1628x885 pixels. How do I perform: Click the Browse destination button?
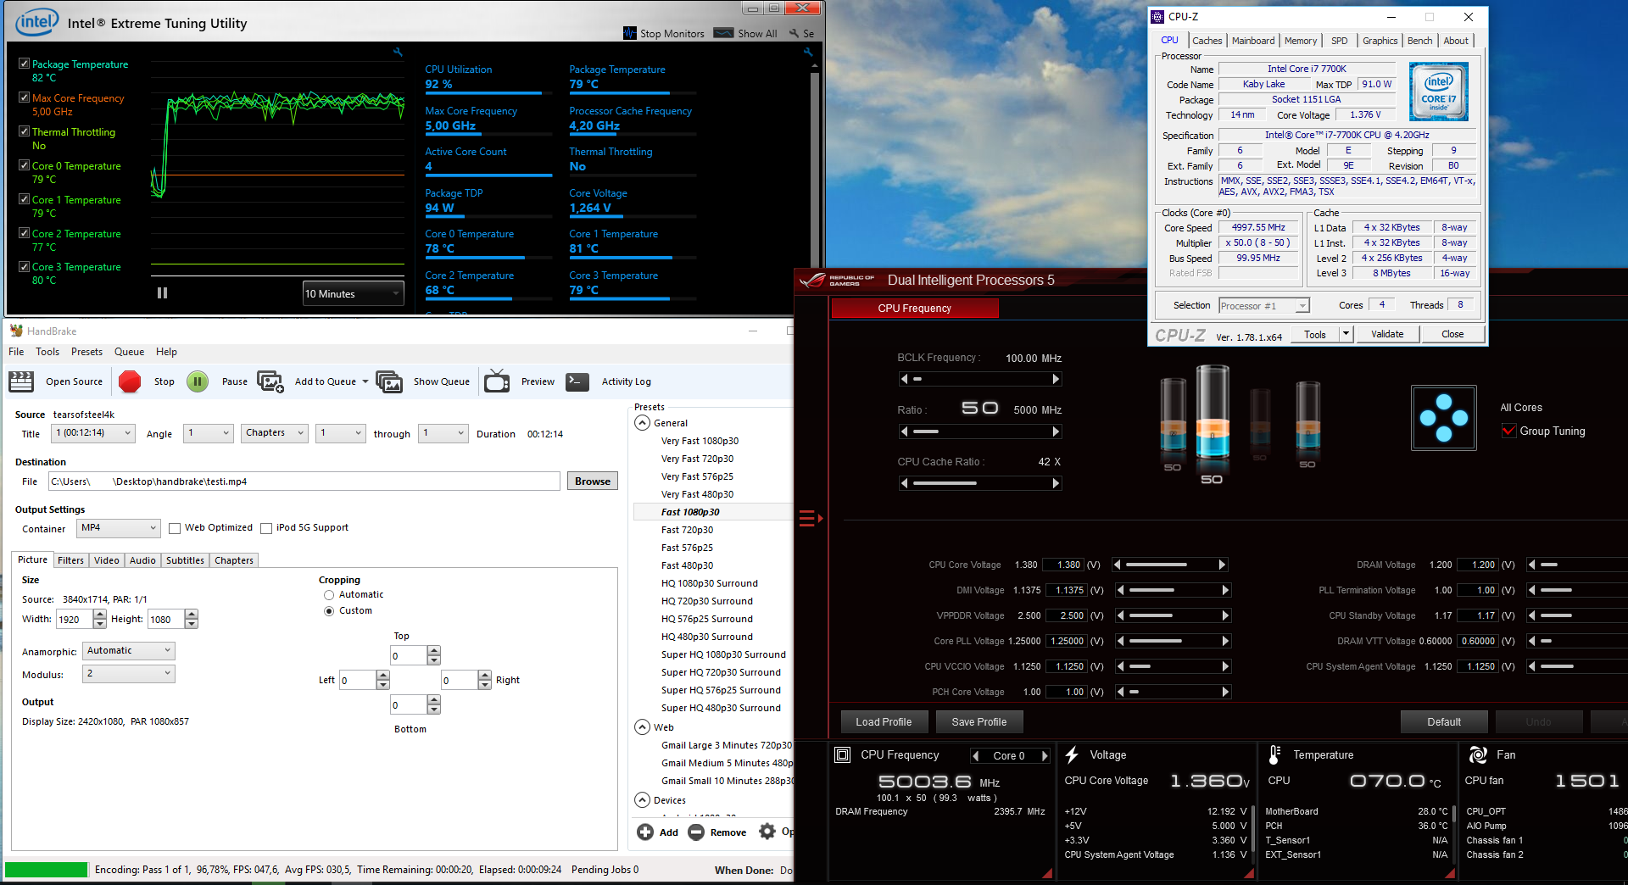point(592,481)
